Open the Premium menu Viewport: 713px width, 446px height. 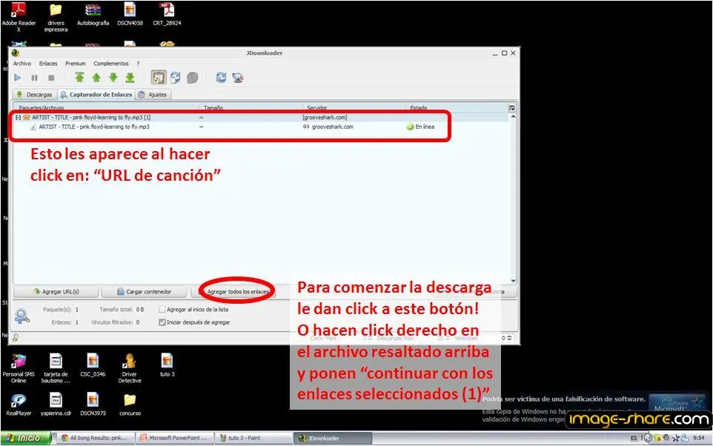76,64
